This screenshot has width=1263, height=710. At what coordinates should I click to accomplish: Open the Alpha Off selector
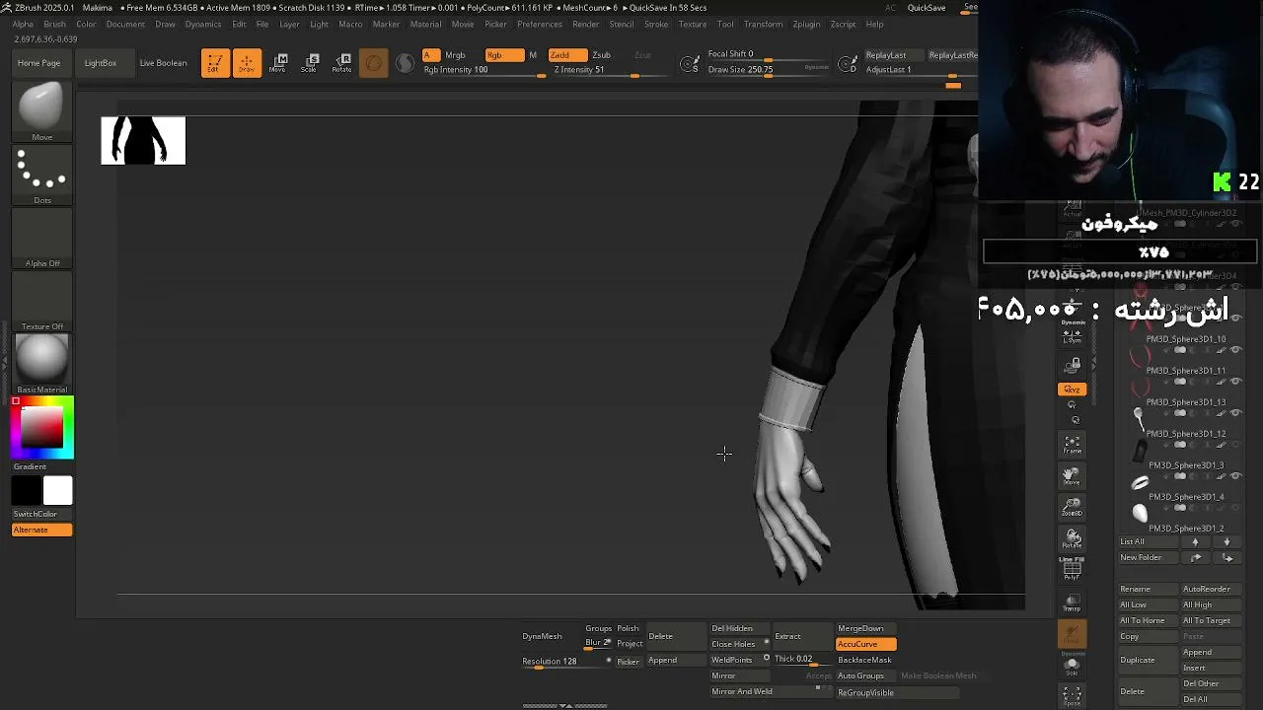click(41, 239)
